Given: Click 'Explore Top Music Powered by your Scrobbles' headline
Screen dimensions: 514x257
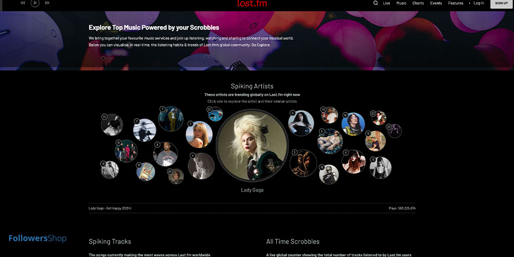Looking at the screenshot, I should [154, 27].
